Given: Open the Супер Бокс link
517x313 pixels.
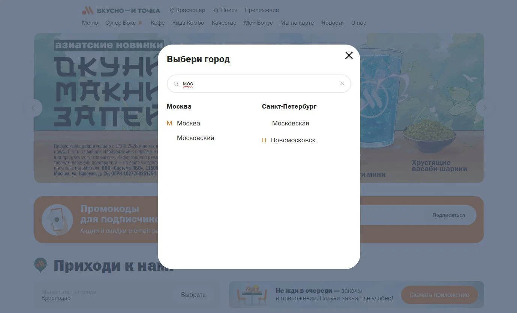Looking at the screenshot, I should [x=124, y=23].
